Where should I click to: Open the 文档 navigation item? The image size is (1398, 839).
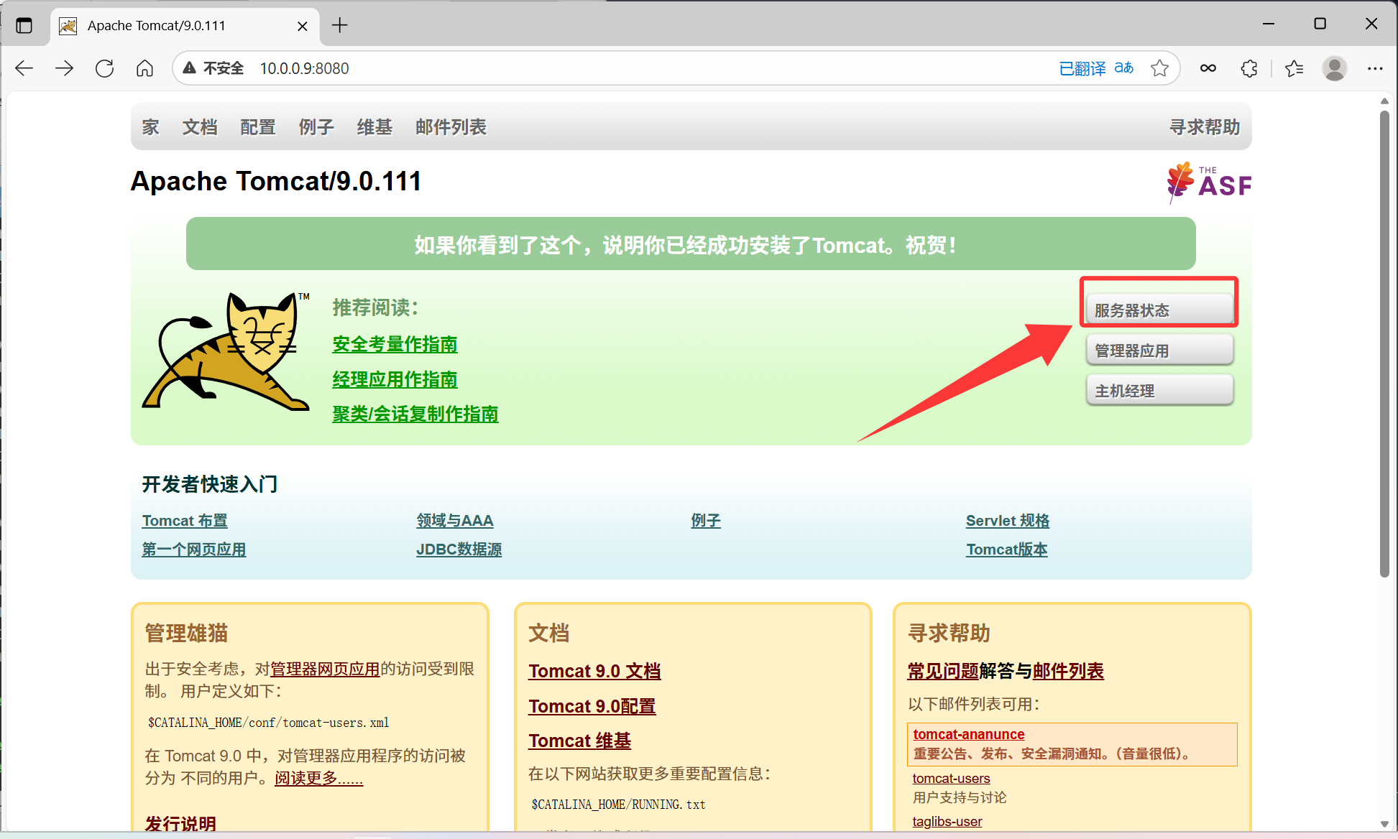pos(200,127)
